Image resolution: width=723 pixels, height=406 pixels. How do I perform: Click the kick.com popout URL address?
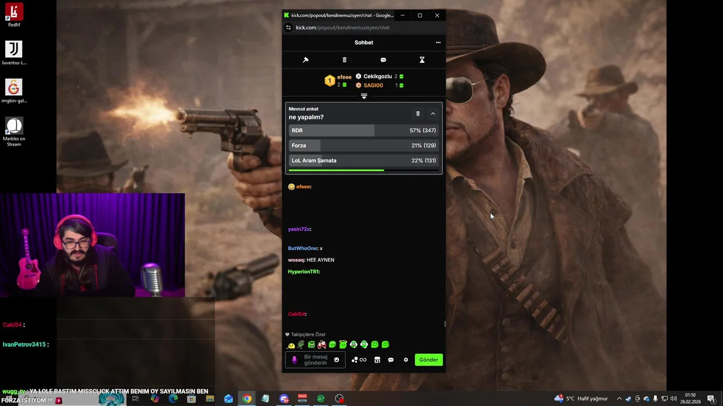(343, 28)
